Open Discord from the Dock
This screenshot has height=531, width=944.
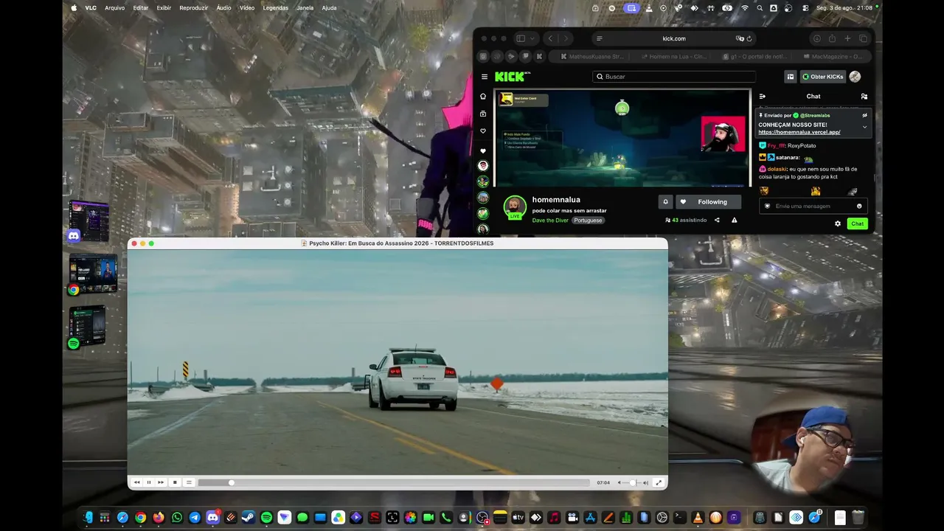(x=212, y=518)
